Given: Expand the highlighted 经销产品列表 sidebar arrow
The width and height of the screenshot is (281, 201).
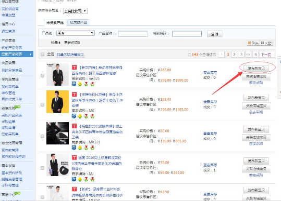Looking at the screenshot, I should click(31, 54).
